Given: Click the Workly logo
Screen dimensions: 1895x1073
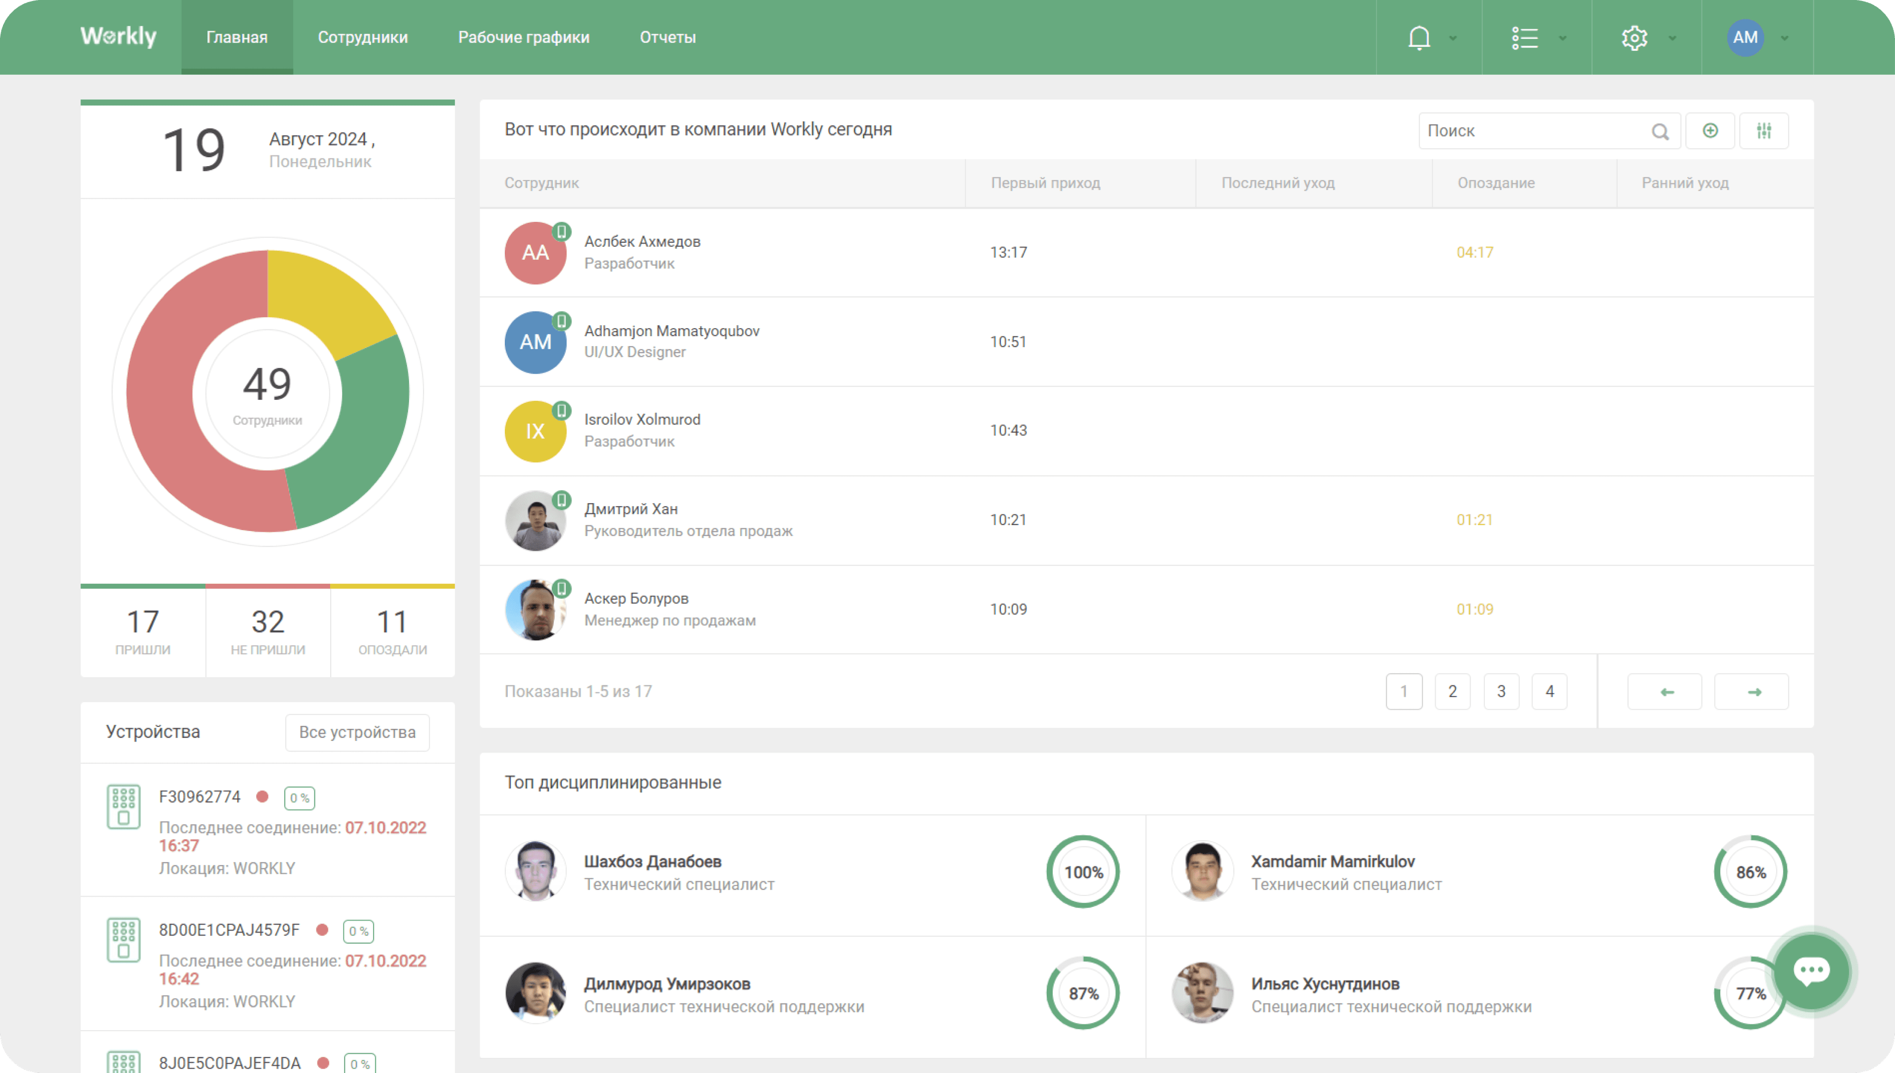Looking at the screenshot, I should [119, 36].
